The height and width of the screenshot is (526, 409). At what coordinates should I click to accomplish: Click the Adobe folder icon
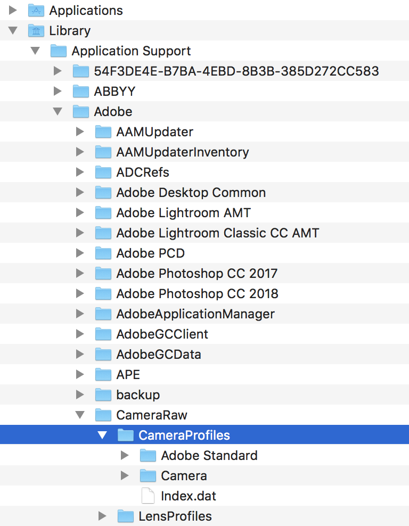coord(81,112)
